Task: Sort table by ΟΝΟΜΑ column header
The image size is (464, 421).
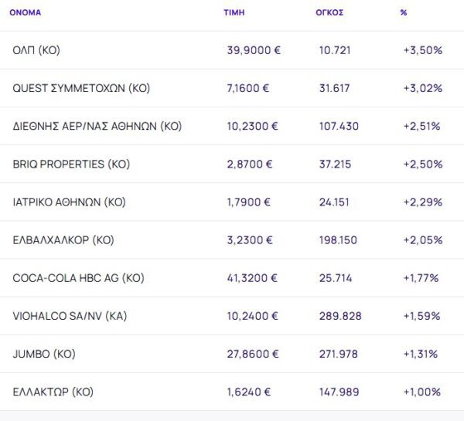Action: pyautogui.click(x=25, y=12)
